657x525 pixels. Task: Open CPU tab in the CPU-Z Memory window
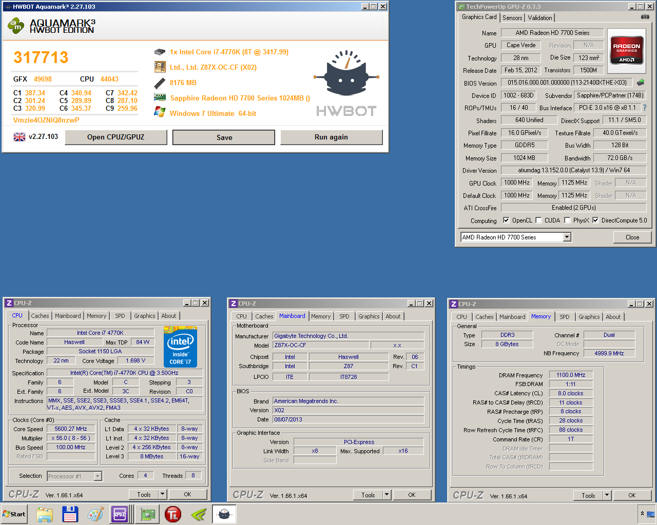tap(462, 317)
